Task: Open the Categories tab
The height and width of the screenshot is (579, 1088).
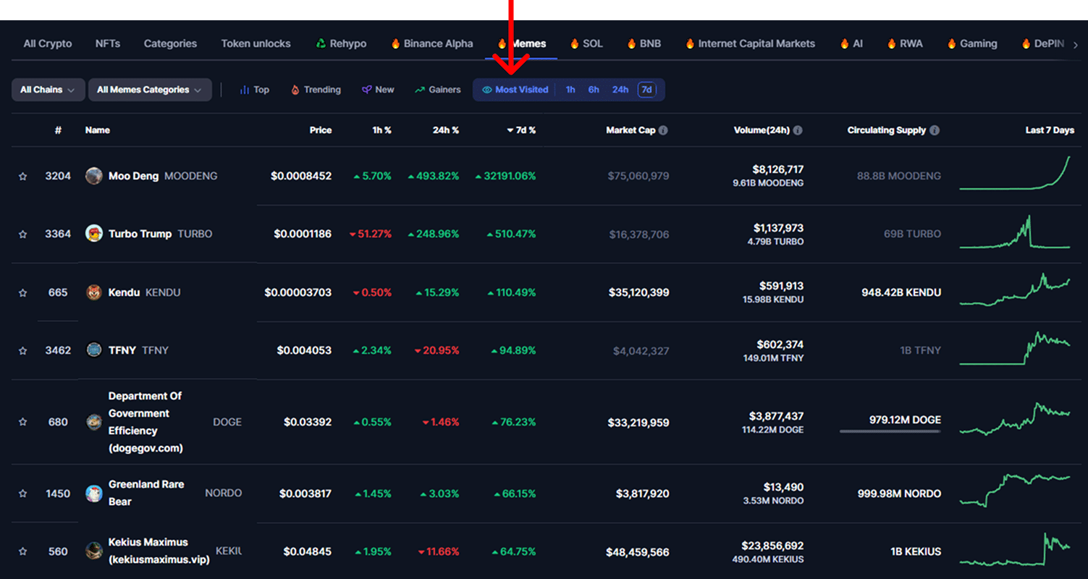Action: [170, 43]
